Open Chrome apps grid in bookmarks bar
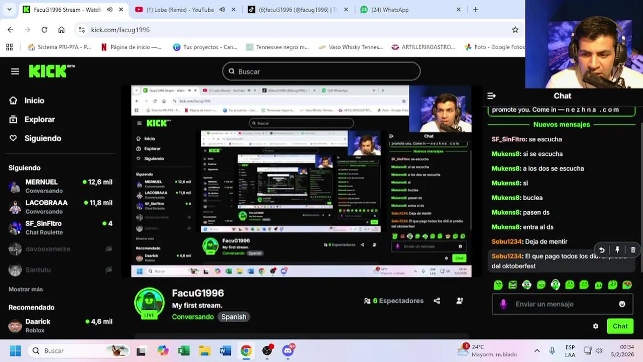Viewport: 643px width, 362px height. pyautogui.click(x=9, y=47)
